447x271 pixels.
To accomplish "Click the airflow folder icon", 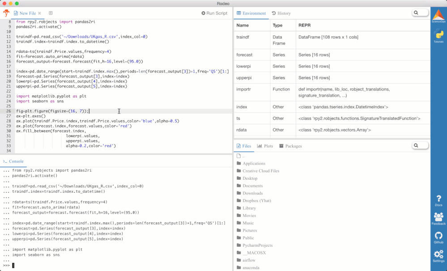I will 239,260.
